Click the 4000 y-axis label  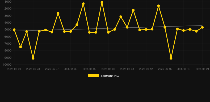(x=8, y=23)
